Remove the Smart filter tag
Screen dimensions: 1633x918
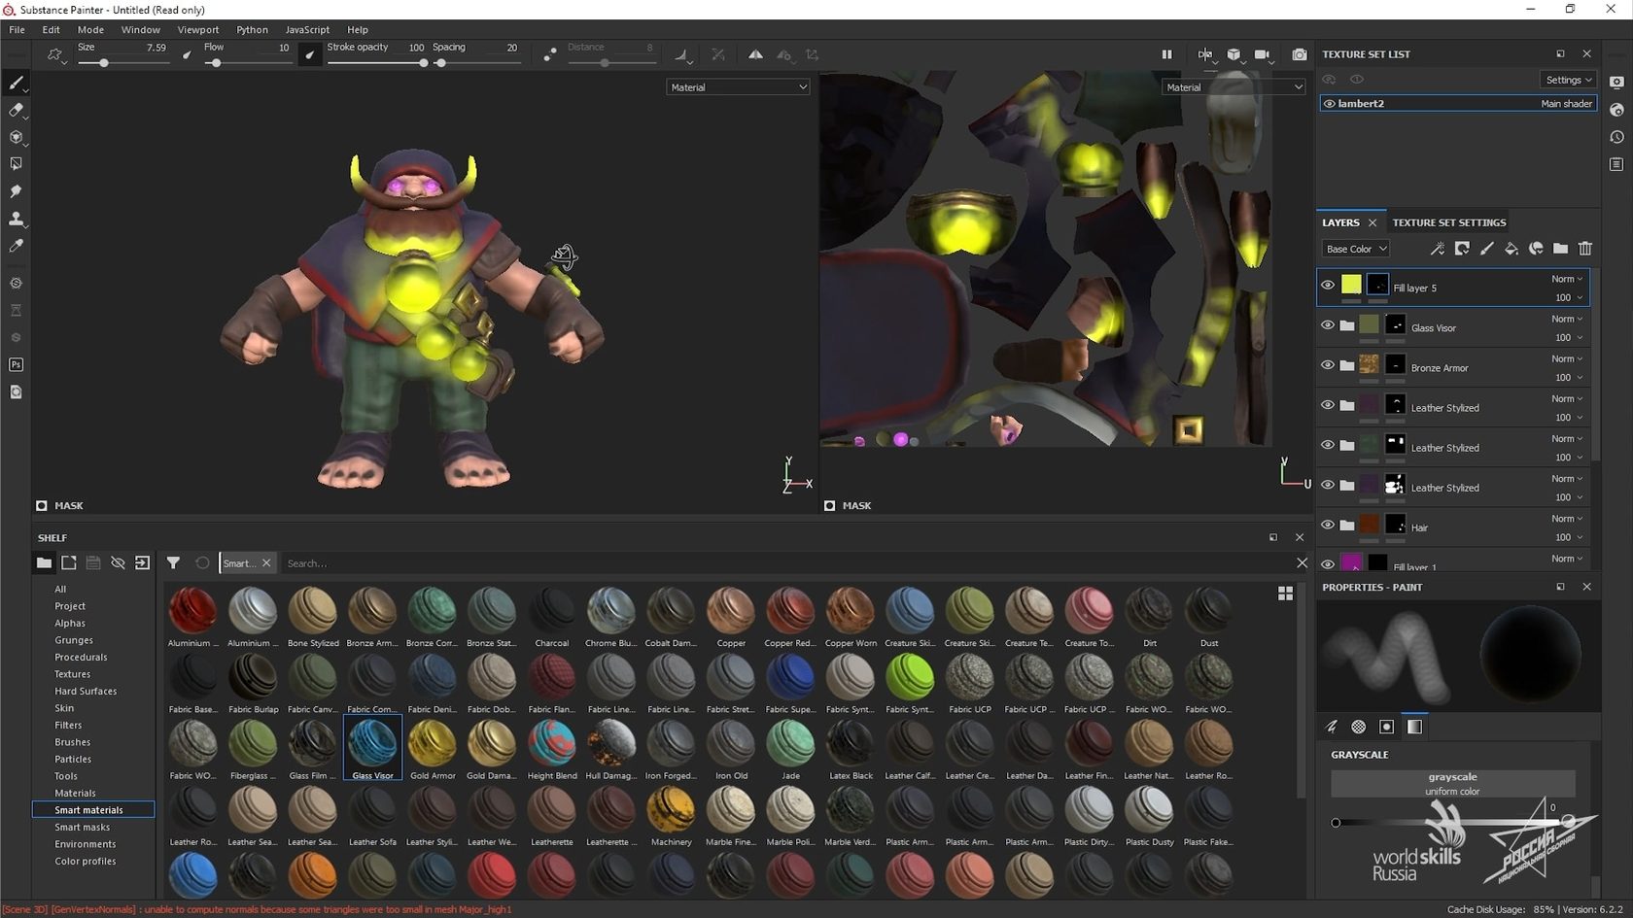[266, 562]
